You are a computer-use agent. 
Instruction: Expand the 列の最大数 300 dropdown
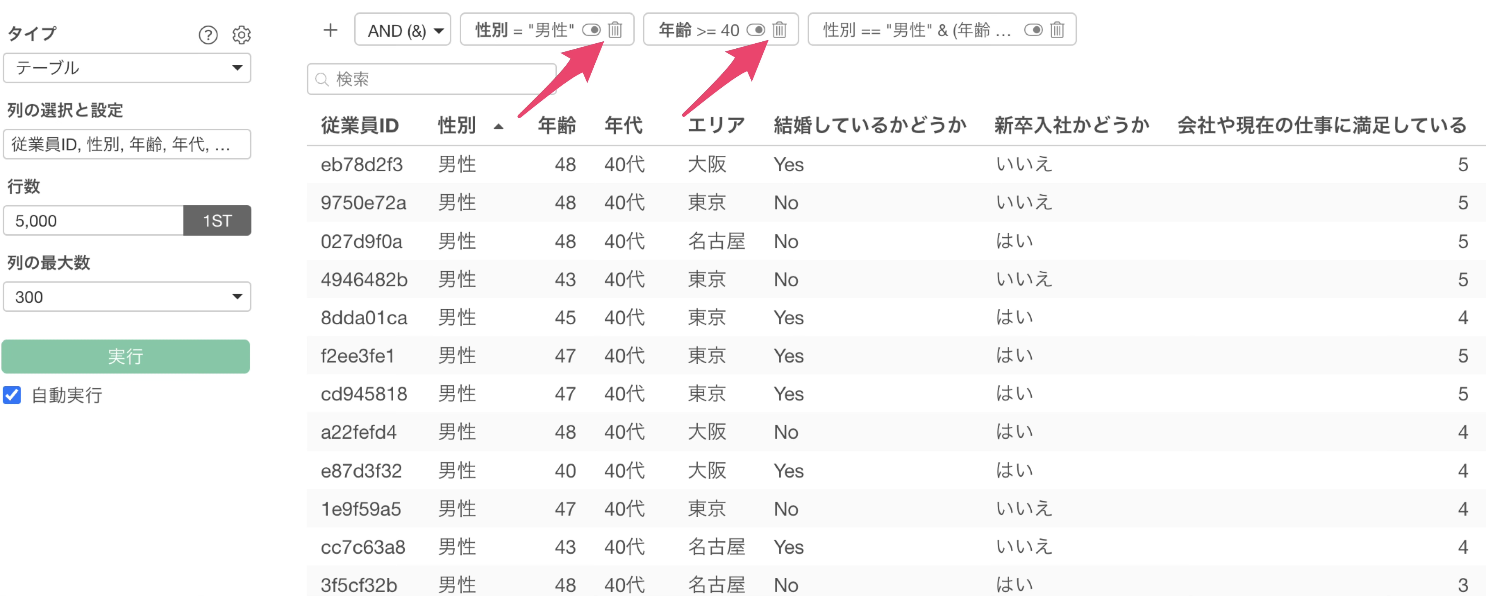pyautogui.click(x=127, y=297)
